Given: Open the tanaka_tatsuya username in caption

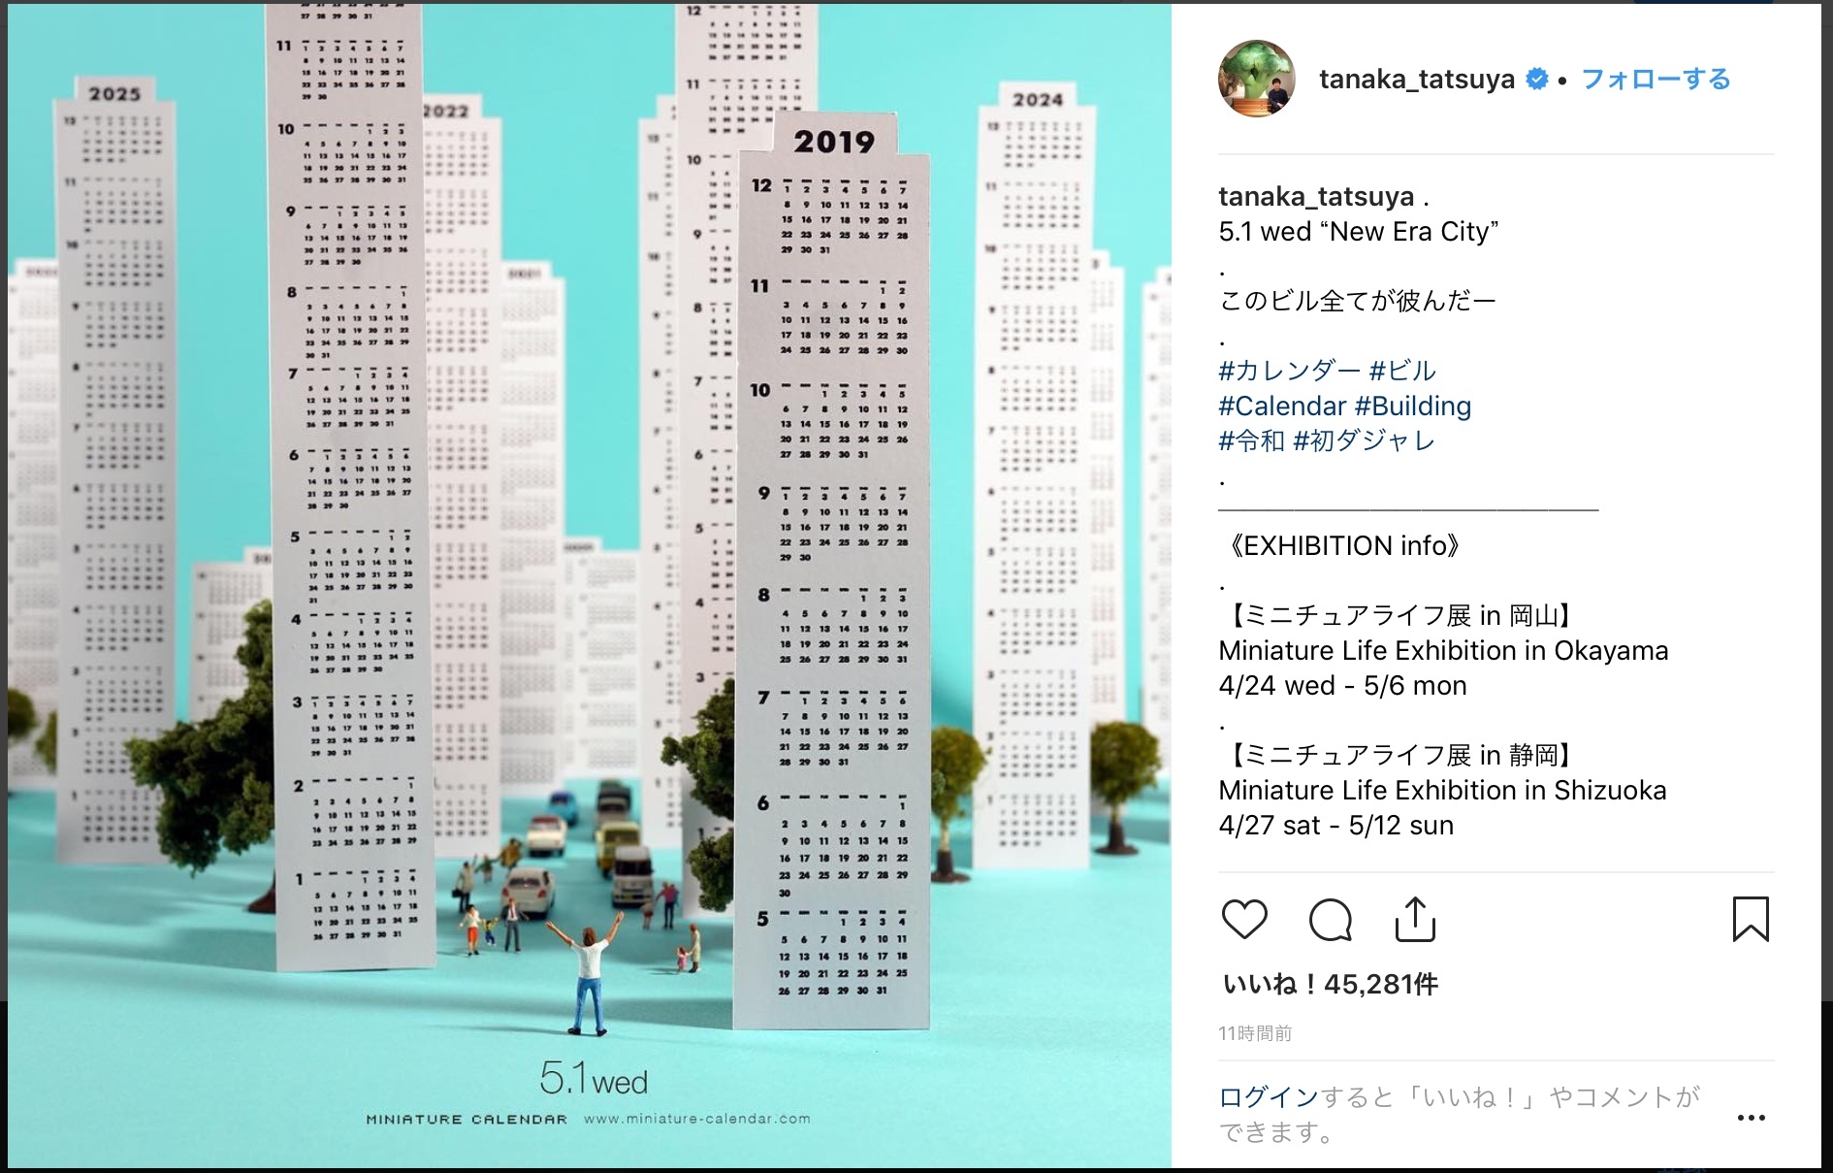Looking at the screenshot, I should click(1316, 197).
